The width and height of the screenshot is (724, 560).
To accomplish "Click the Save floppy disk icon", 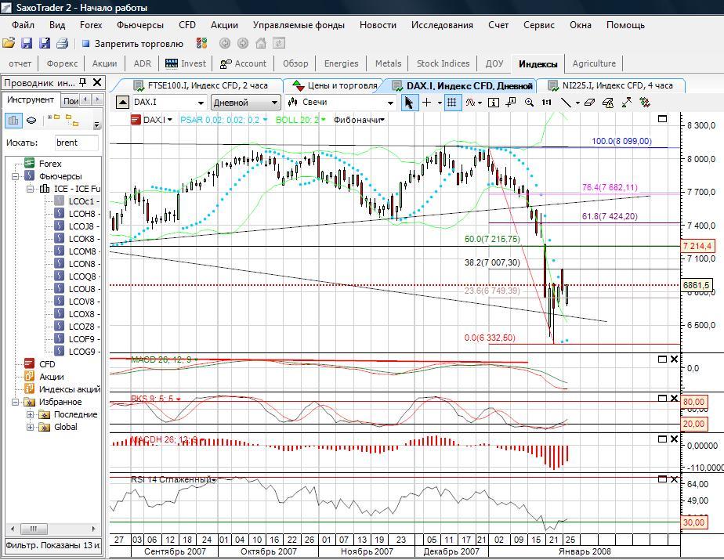I will [x=27, y=43].
